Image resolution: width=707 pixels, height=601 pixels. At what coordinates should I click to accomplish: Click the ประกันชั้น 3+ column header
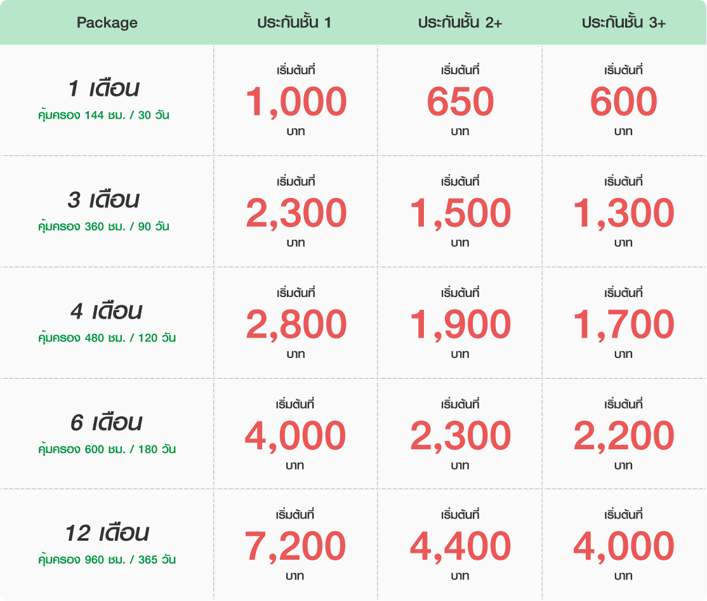(x=624, y=23)
